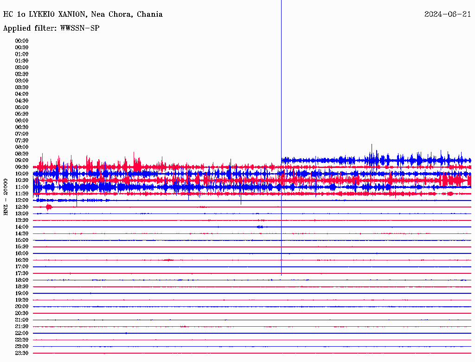Click the red seismic burst on 12:30 trace
This screenshot has height=362, width=475.
coord(49,207)
